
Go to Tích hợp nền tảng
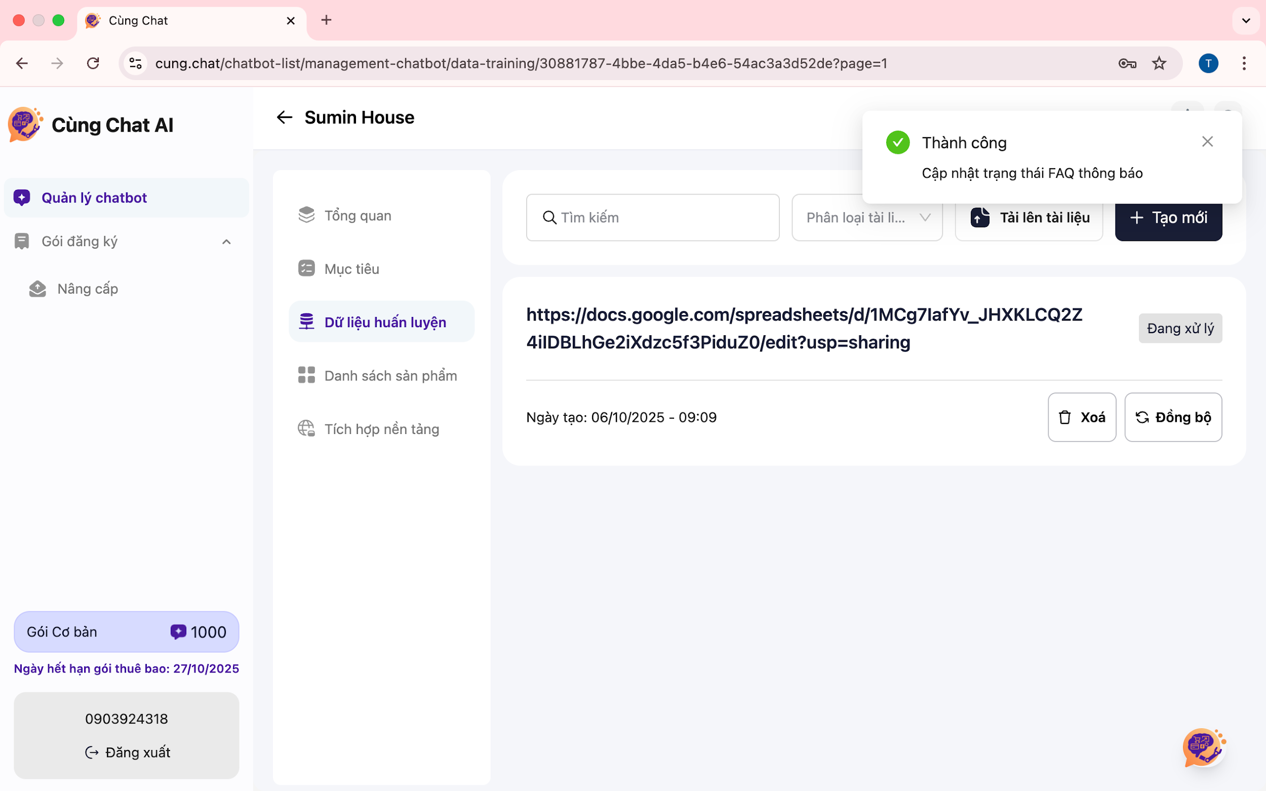pos(381,429)
